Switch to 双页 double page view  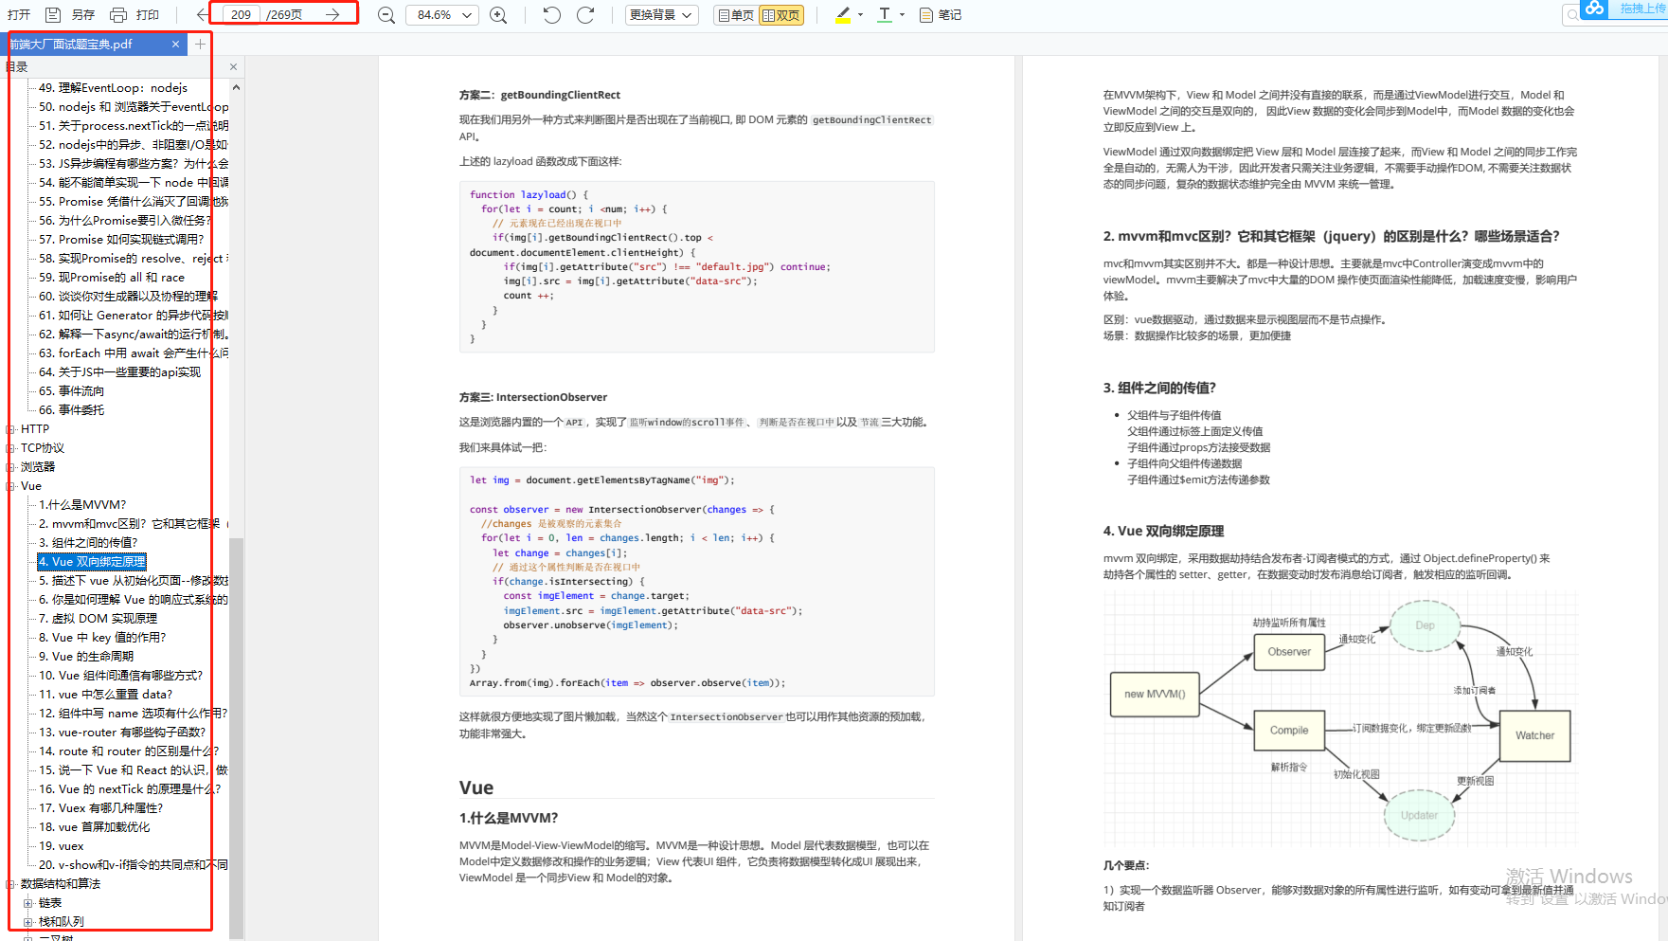781,15
